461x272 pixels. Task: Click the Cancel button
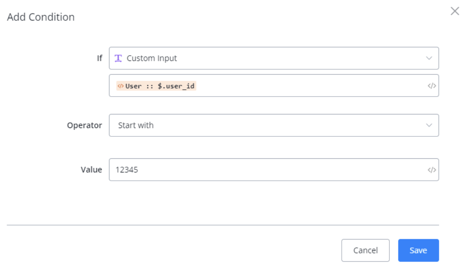click(x=365, y=250)
